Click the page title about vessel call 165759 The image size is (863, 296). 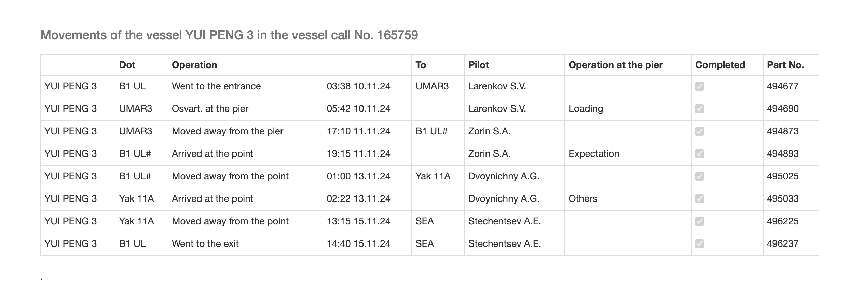point(229,35)
